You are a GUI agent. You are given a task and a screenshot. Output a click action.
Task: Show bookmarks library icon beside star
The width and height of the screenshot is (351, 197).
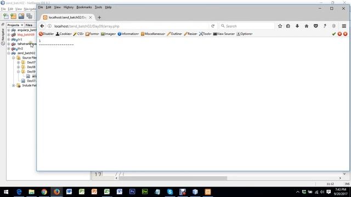pos(288,26)
